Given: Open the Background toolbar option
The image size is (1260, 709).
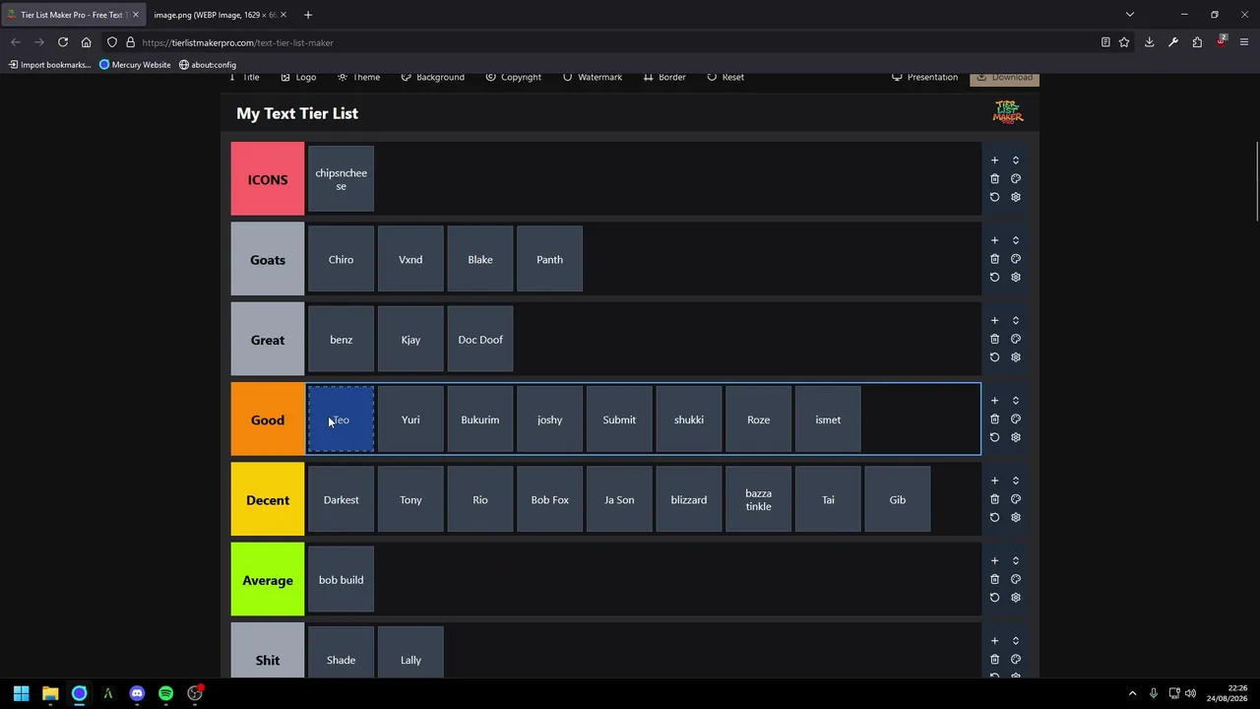Looking at the screenshot, I should (432, 77).
